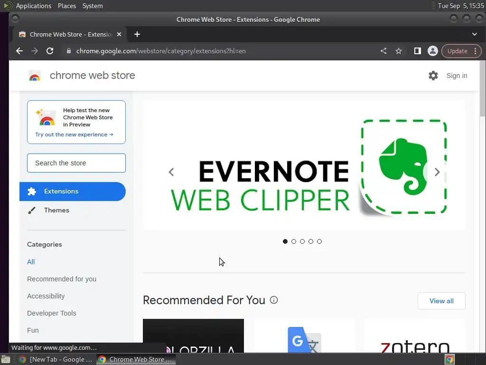Viewport: 486px width, 365px height.
Task: Reload the Chrome Web Store page
Action: [x=50, y=51]
